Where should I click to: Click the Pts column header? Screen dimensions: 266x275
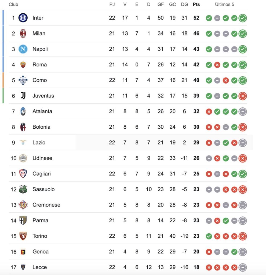point(196,5)
